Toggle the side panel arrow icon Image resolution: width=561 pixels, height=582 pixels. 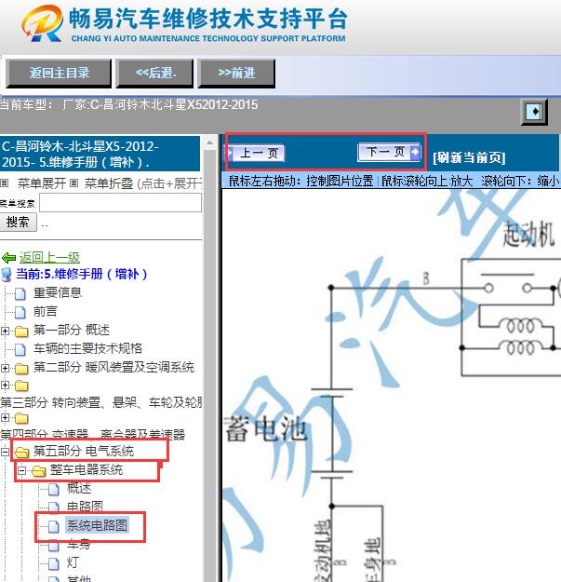[534, 112]
